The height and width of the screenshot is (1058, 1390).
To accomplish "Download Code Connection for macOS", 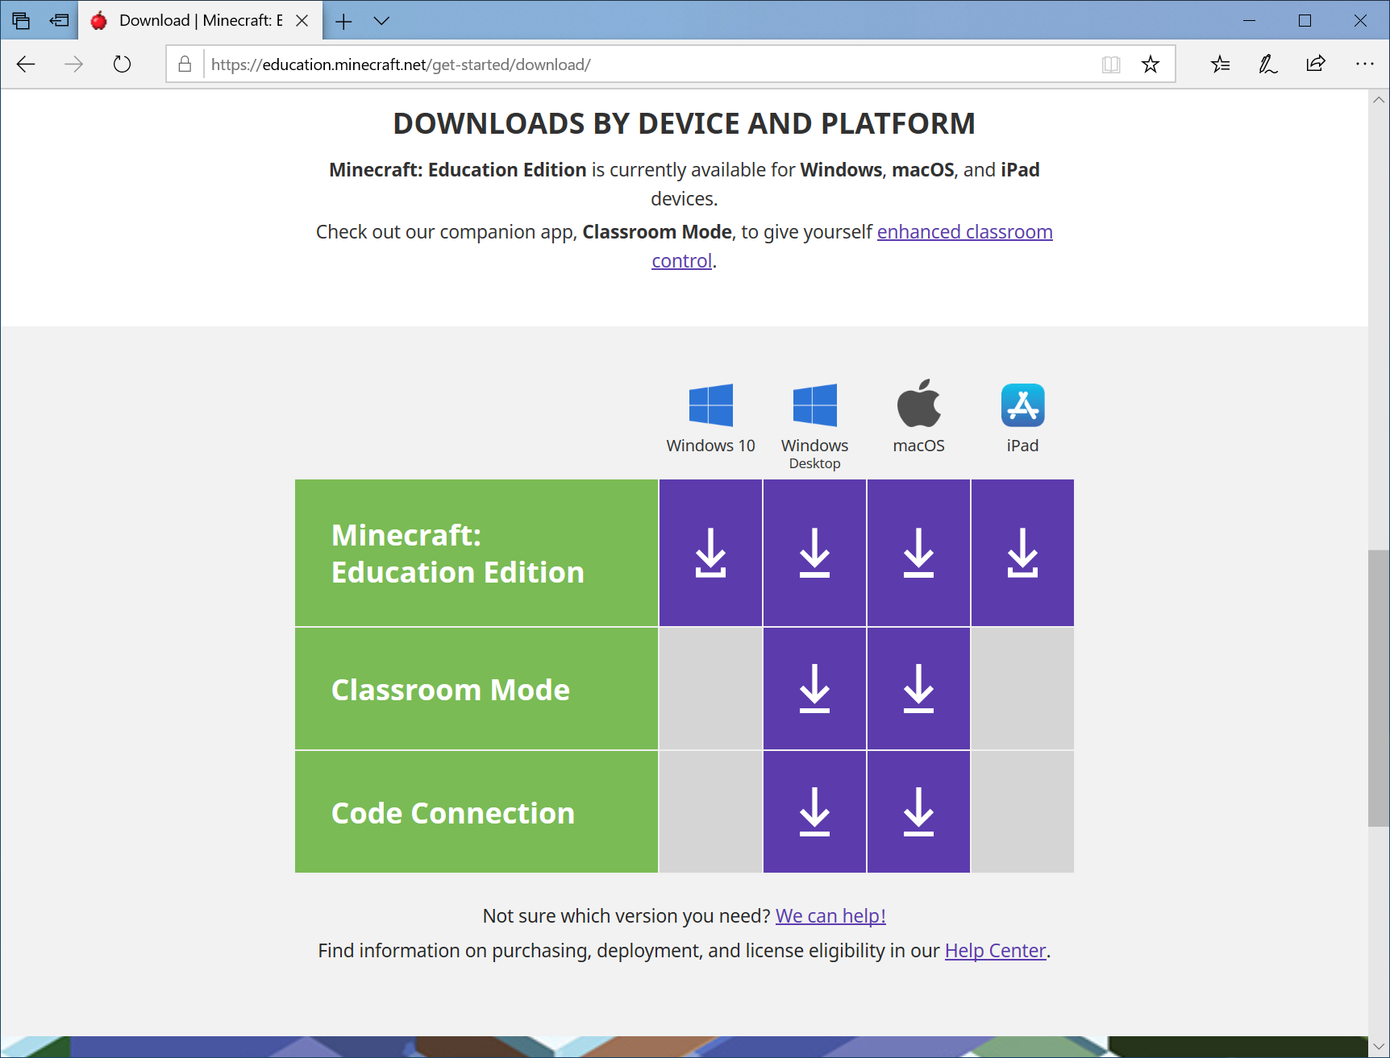I will pos(918,812).
